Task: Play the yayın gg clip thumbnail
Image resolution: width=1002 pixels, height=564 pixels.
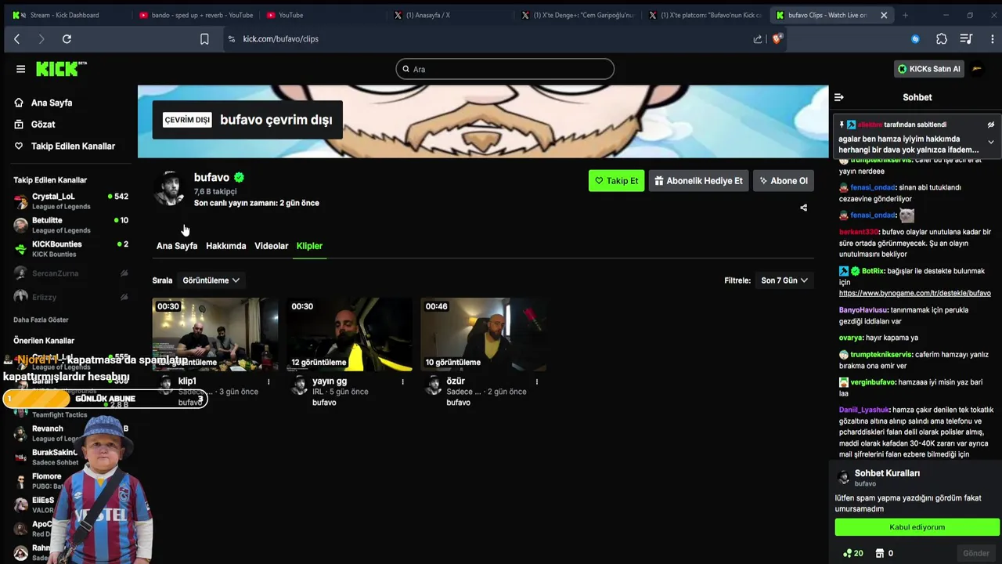Action: 349,334
